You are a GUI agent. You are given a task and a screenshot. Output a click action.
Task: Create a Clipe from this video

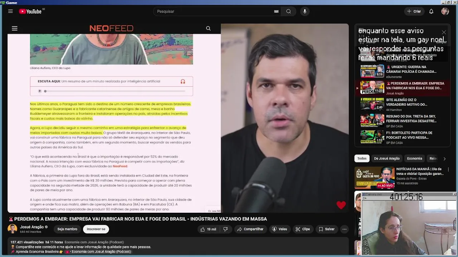point(303,229)
